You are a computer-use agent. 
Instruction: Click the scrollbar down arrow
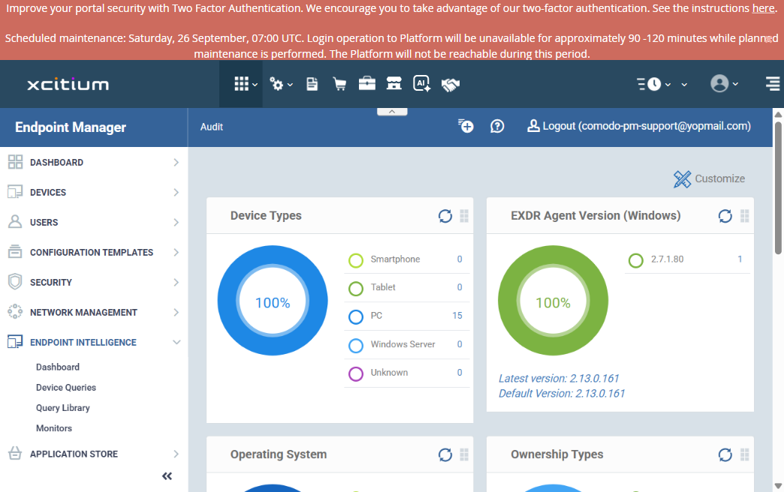pos(778,485)
